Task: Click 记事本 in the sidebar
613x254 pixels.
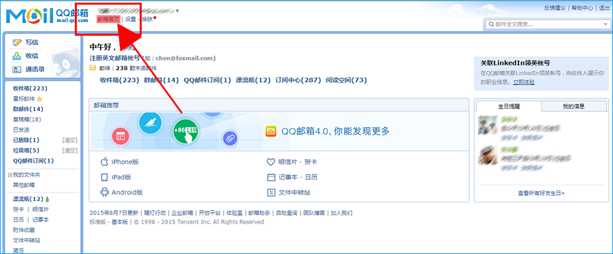Action: point(40,220)
